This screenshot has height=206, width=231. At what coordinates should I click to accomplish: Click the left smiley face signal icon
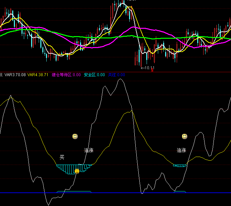(75, 136)
